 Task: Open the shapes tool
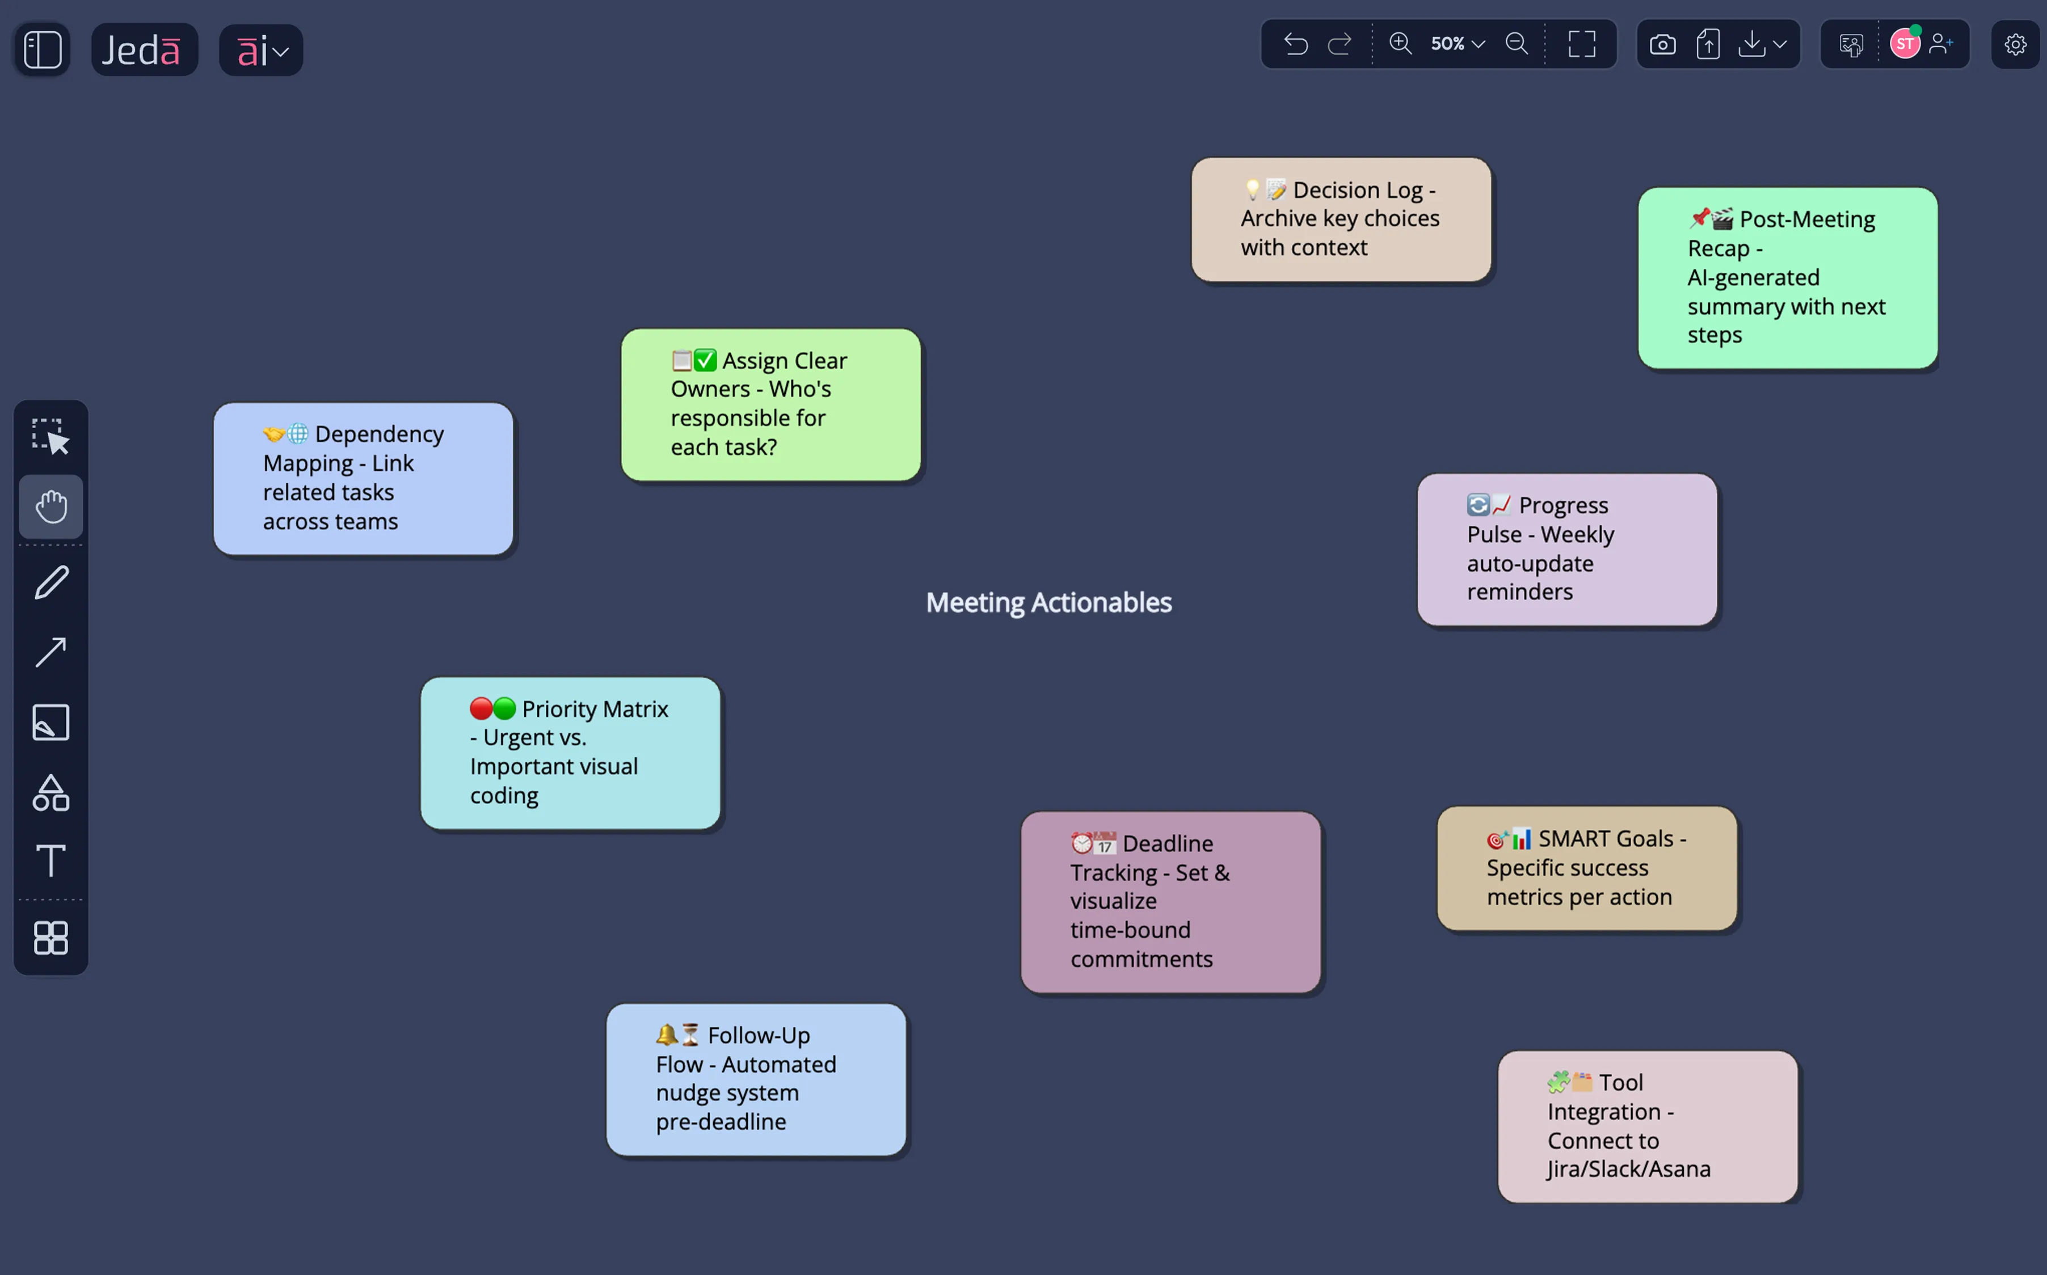(50, 793)
